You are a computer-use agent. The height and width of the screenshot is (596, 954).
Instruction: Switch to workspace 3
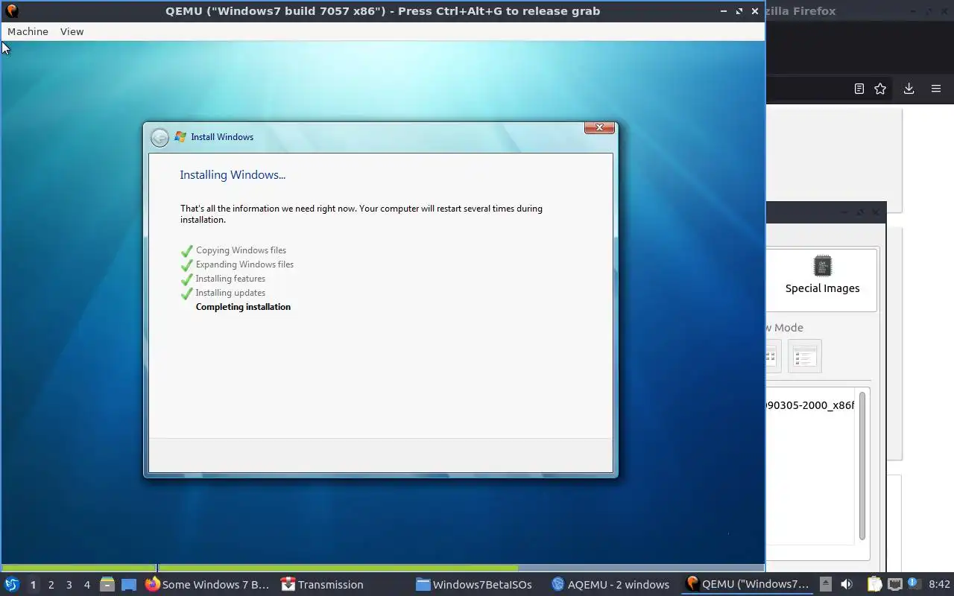(x=69, y=585)
